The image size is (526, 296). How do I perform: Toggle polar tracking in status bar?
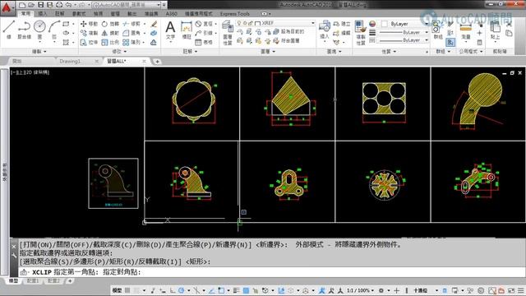[182, 290]
